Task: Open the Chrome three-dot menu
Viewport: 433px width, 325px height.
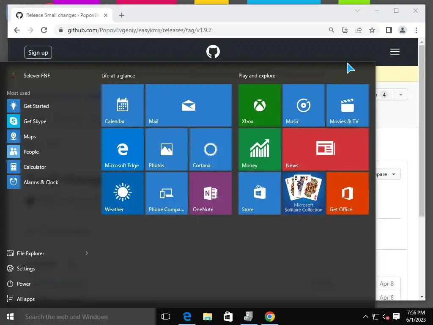Action: coord(416,30)
